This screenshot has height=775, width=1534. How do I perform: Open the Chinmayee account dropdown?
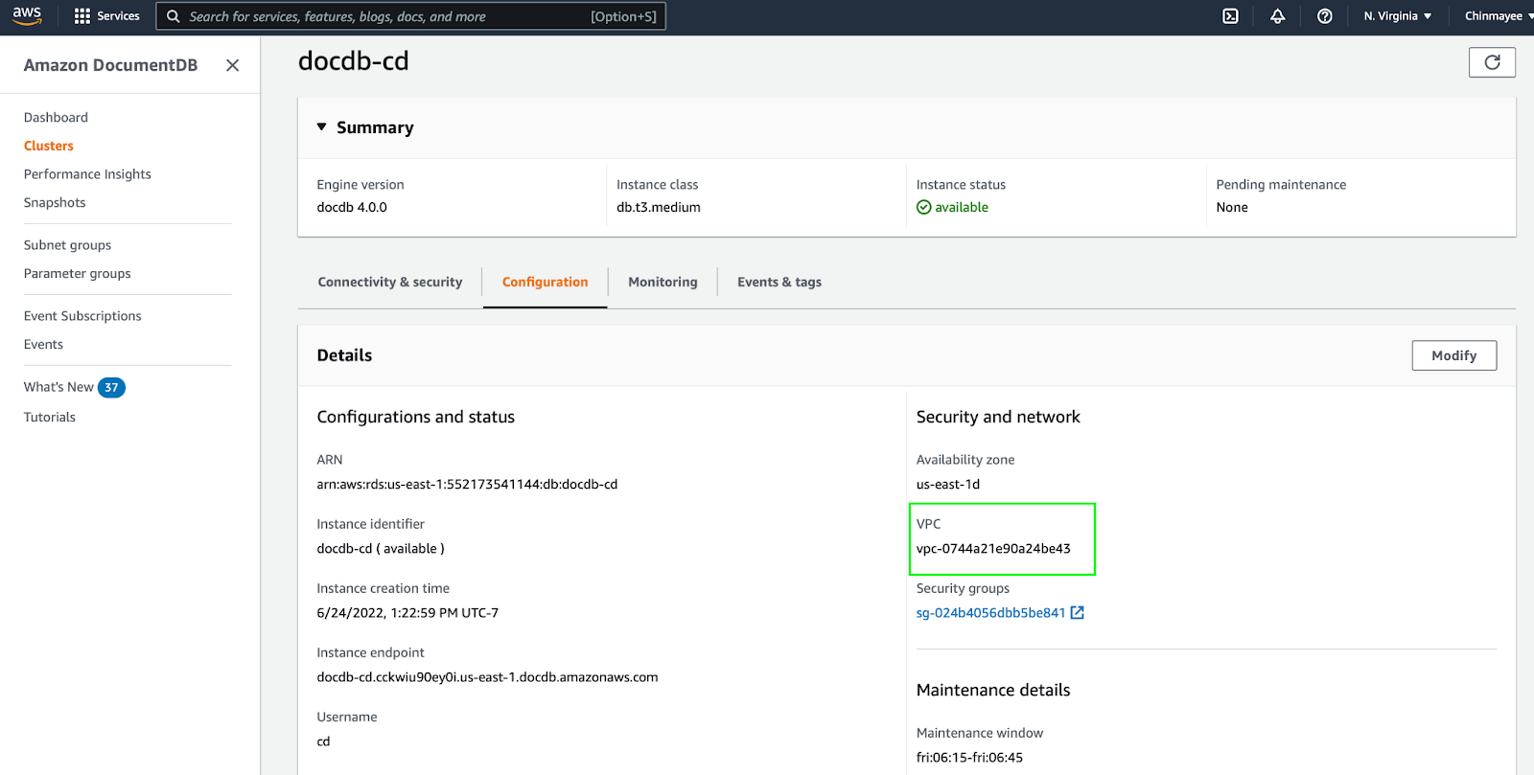coord(1499,16)
